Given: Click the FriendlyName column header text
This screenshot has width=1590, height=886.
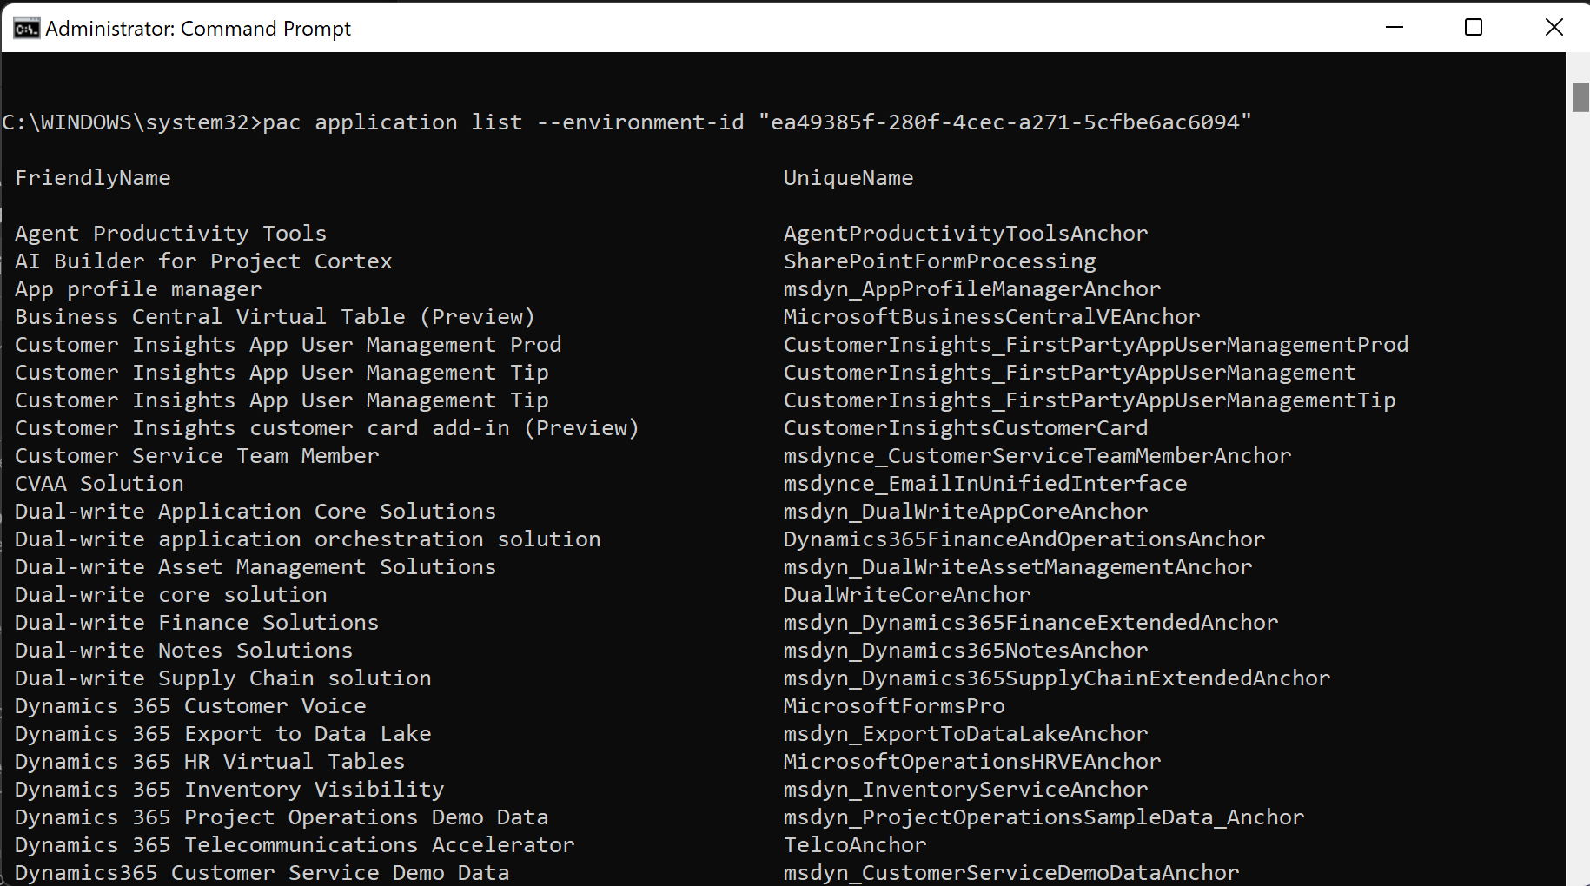Looking at the screenshot, I should click(x=93, y=178).
